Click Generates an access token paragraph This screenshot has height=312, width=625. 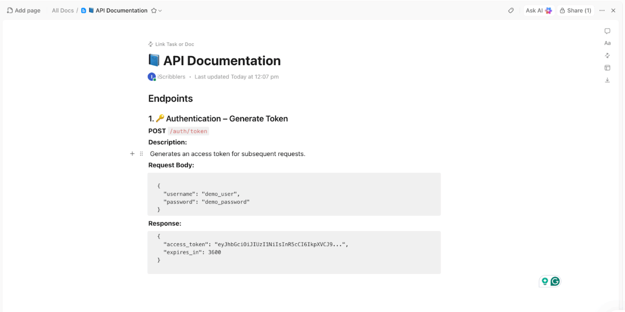[228, 154]
